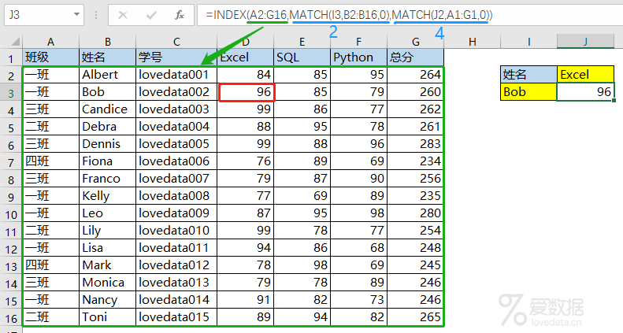The height and width of the screenshot is (333, 623).
Task: Select column F header
Action: coord(359,42)
